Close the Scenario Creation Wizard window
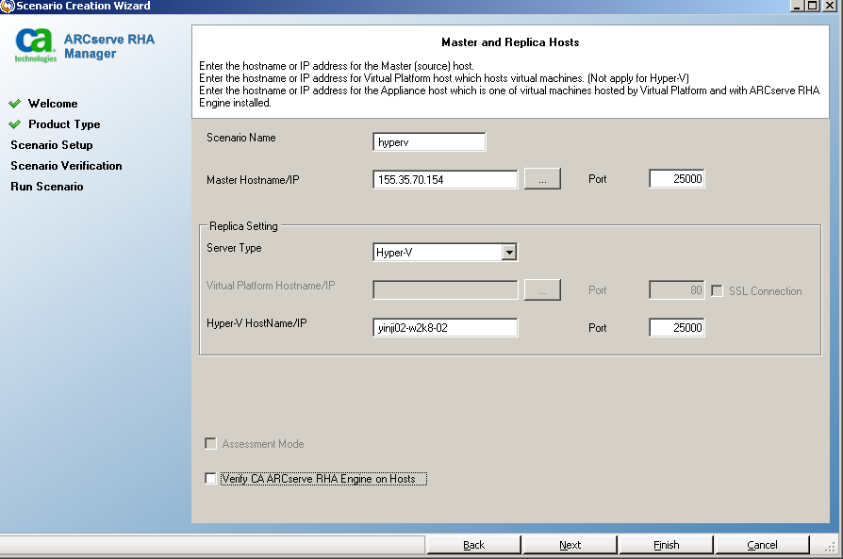843x559 pixels. 829,6
